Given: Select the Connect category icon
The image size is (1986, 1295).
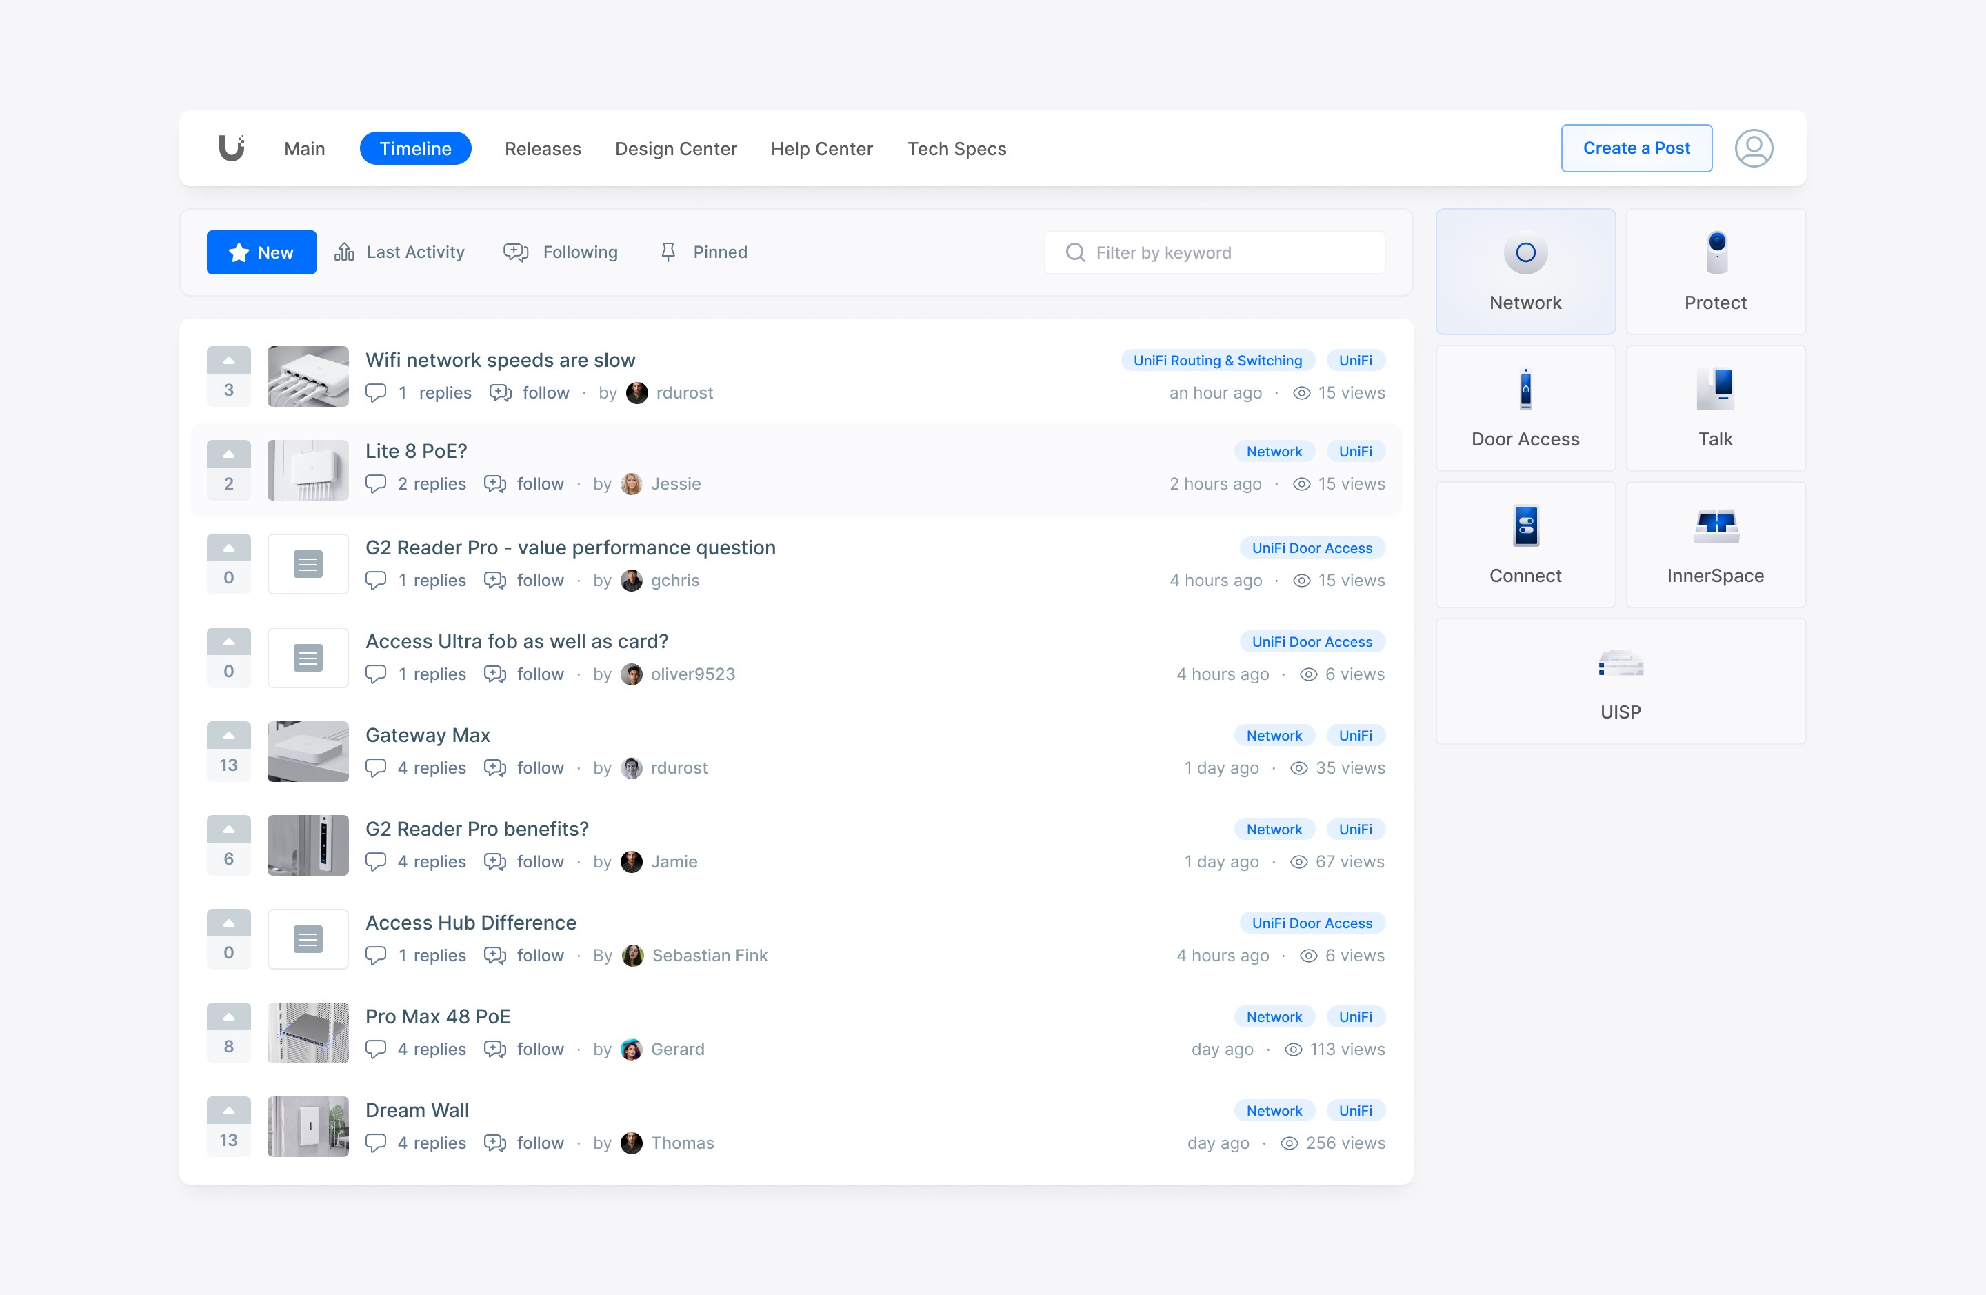Looking at the screenshot, I should click(x=1525, y=525).
